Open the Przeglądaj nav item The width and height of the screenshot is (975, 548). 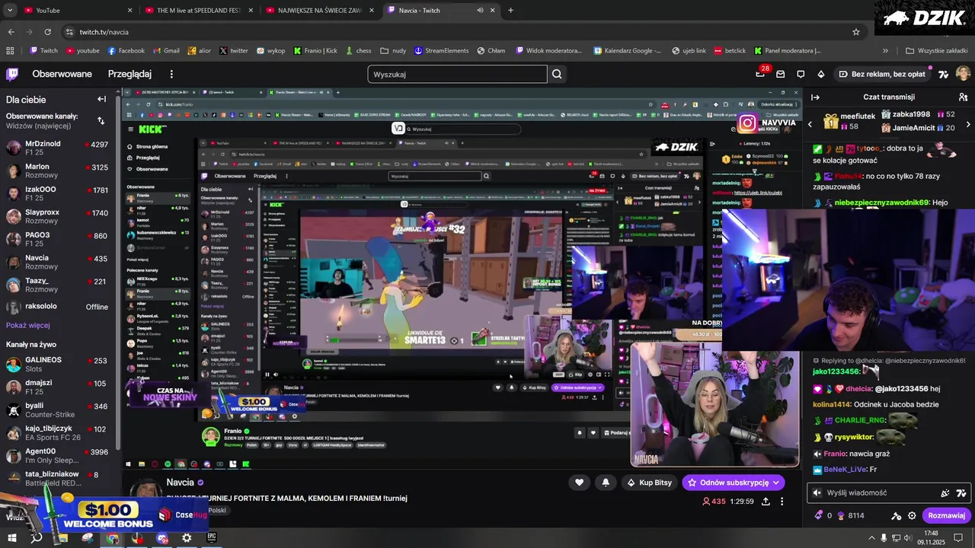(x=129, y=74)
